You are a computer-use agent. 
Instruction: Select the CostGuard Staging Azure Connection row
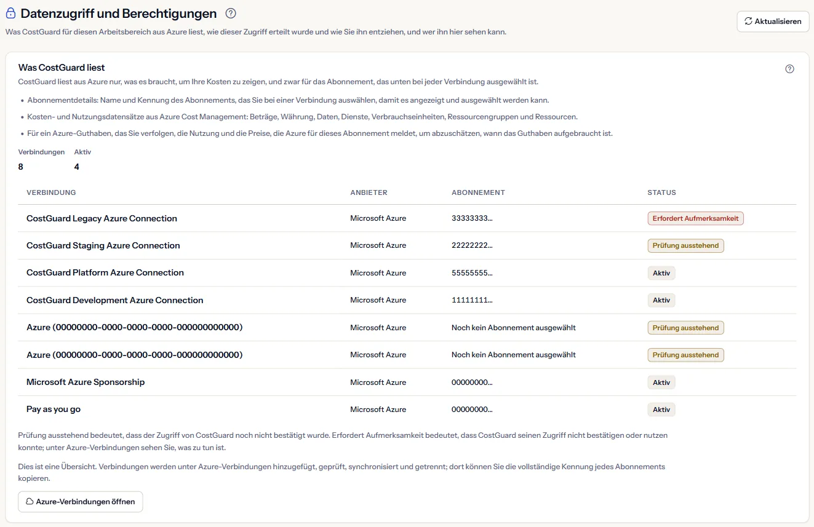click(x=407, y=245)
